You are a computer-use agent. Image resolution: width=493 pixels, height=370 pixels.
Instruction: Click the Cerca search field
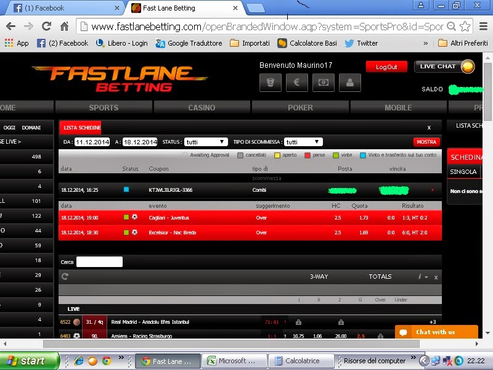point(99,261)
